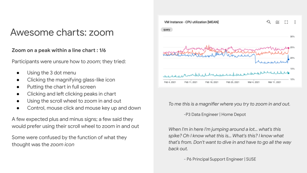
Task: Click the Feb 4, 2021 axis label
Action: click(x=169, y=82)
